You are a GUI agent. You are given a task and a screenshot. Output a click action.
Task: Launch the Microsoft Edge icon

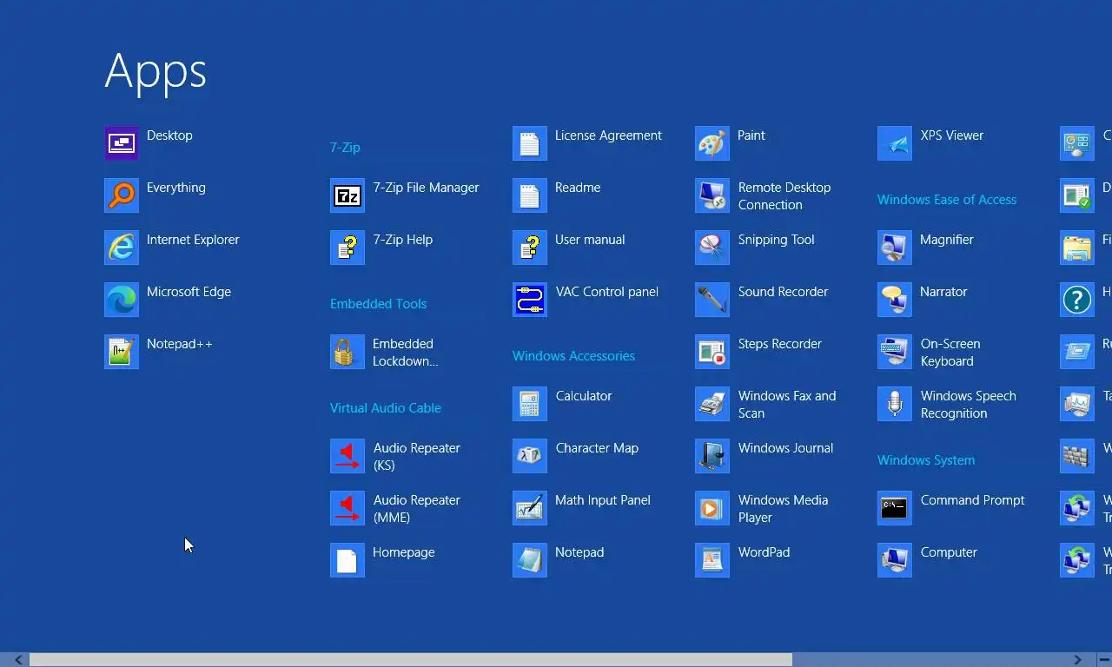(122, 300)
